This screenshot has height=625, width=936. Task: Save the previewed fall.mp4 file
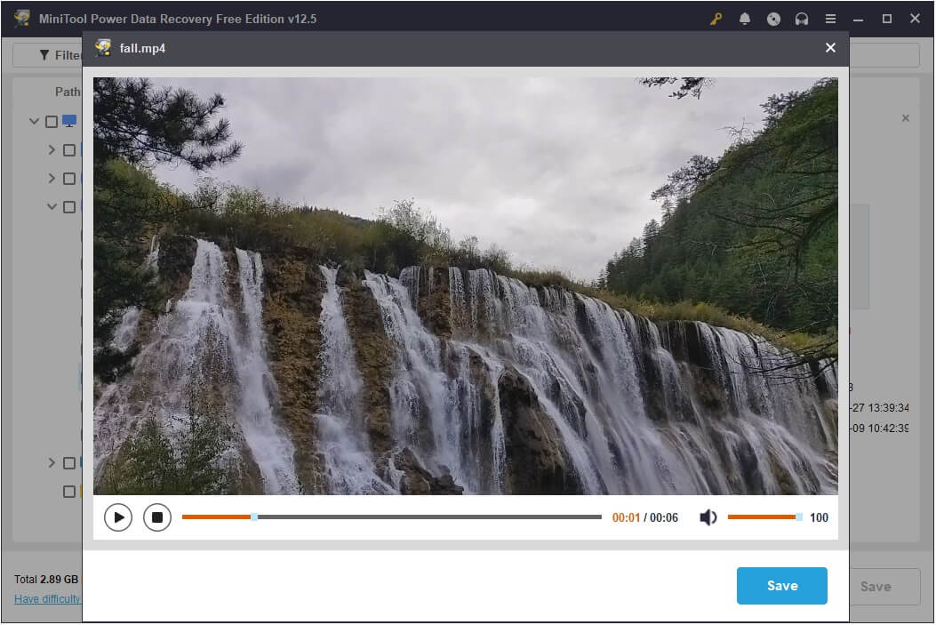tap(781, 586)
